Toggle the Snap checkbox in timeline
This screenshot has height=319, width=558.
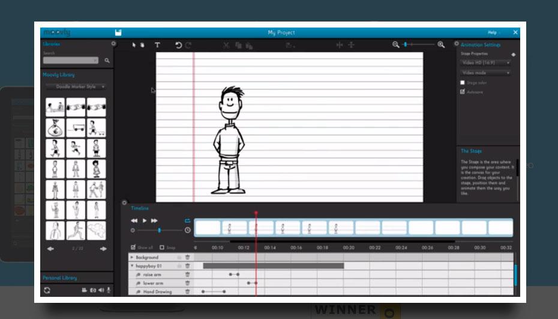(x=162, y=247)
